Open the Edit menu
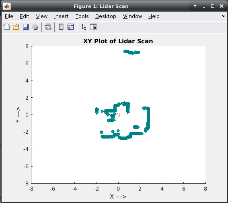 click(24, 16)
